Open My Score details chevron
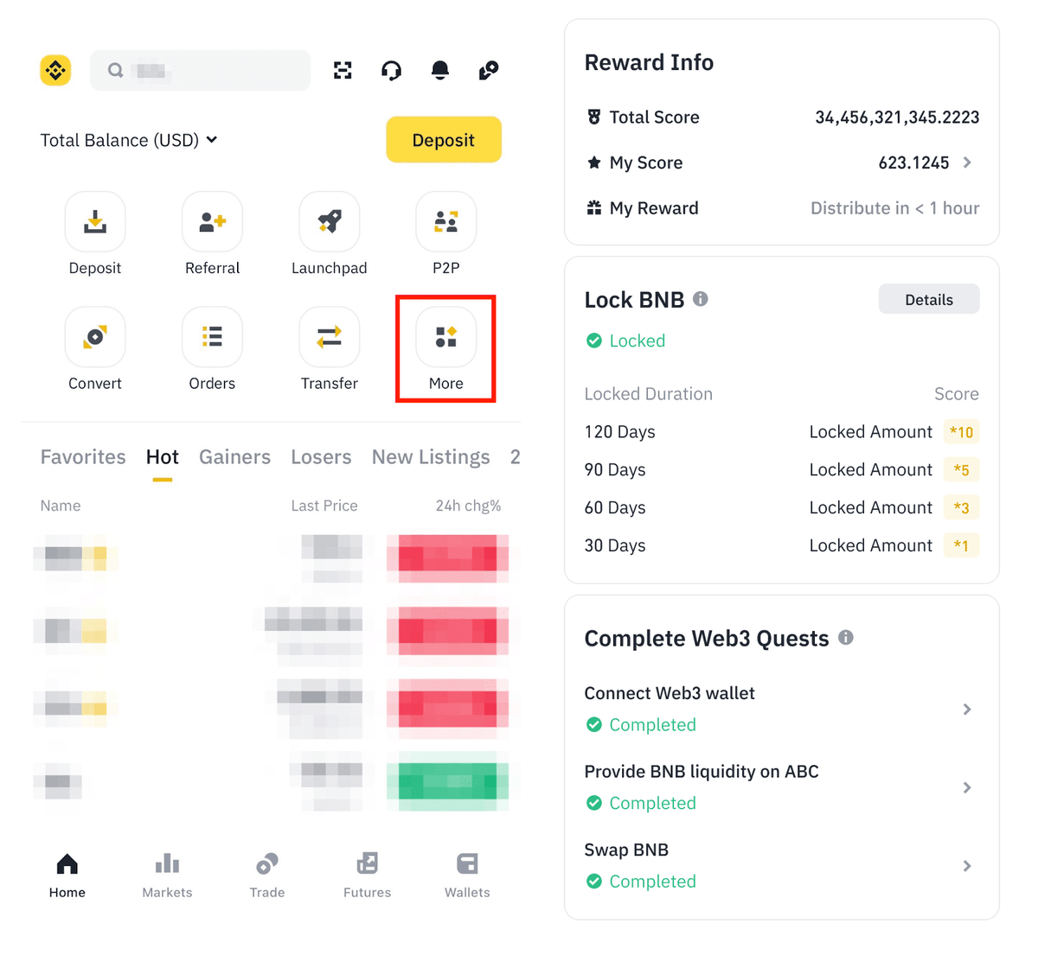Viewport: 1038px width, 955px height. coord(967,162)
